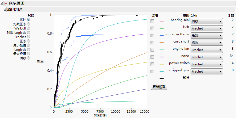Click the 忽略 column header
Viewport: 236px width, 118px height.
155,15
